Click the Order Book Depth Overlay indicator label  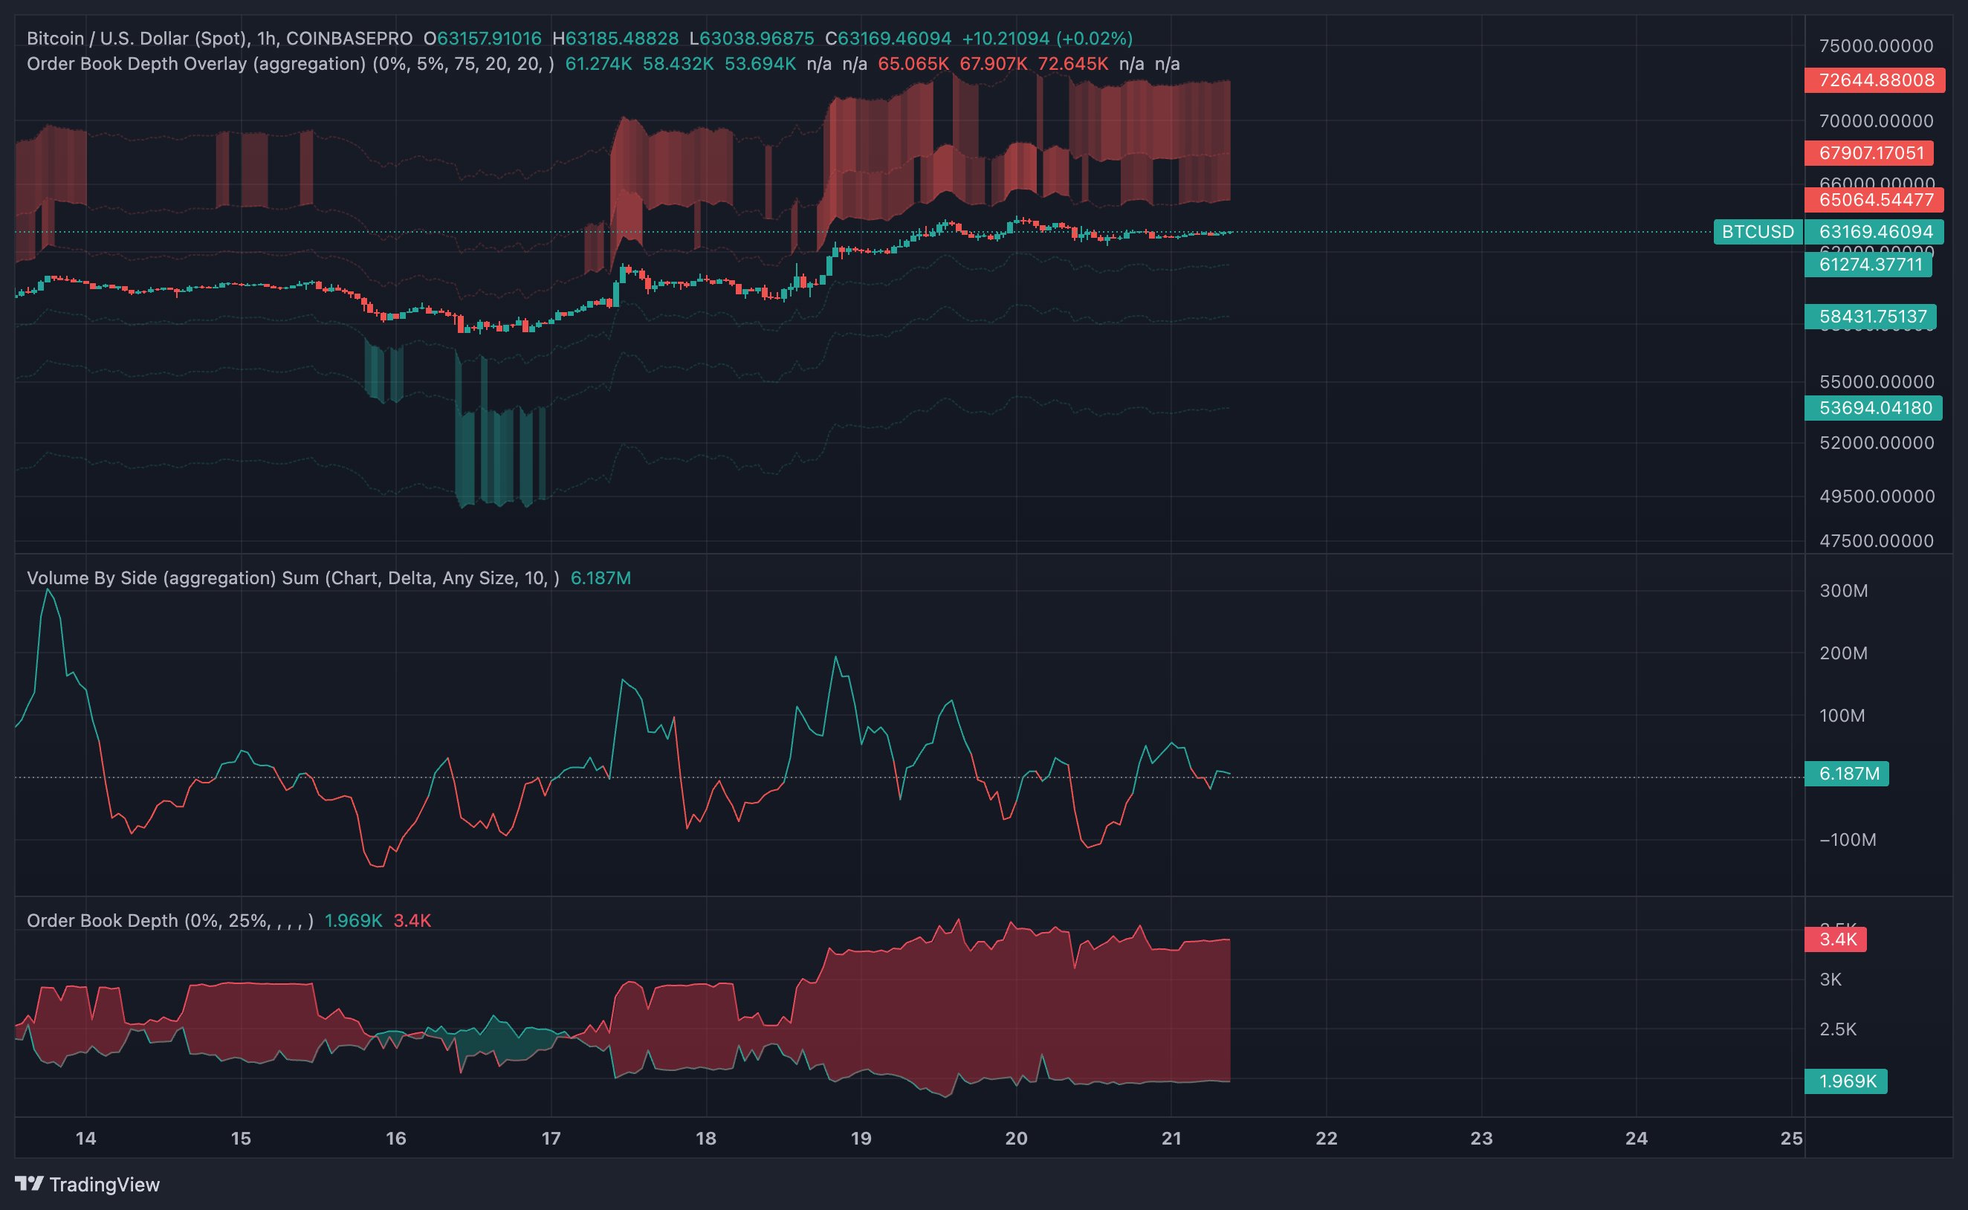click(x=291, y=64)
